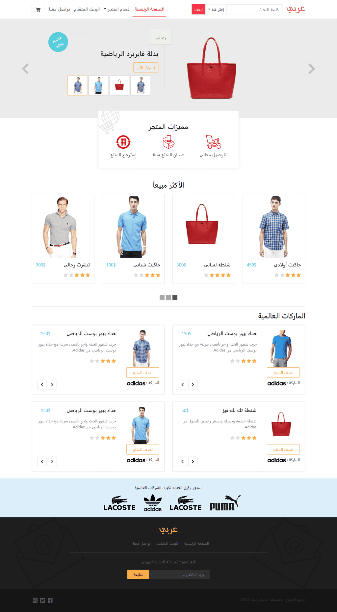Go to next hero slide arrow
The image size is (337, 612).
[x=312, y=69]
